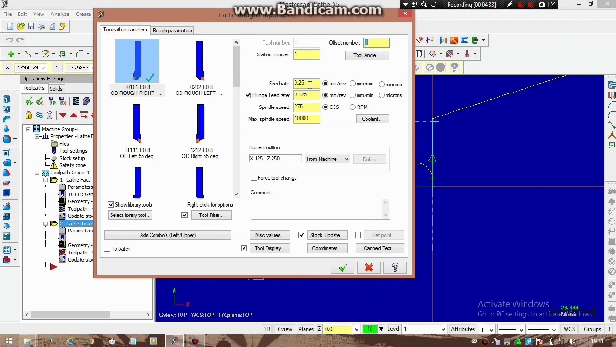Open the line style dropdown in status bar
Image resolution: width=616 pixels, height=347 pixels.
click(x=521, y=330)
